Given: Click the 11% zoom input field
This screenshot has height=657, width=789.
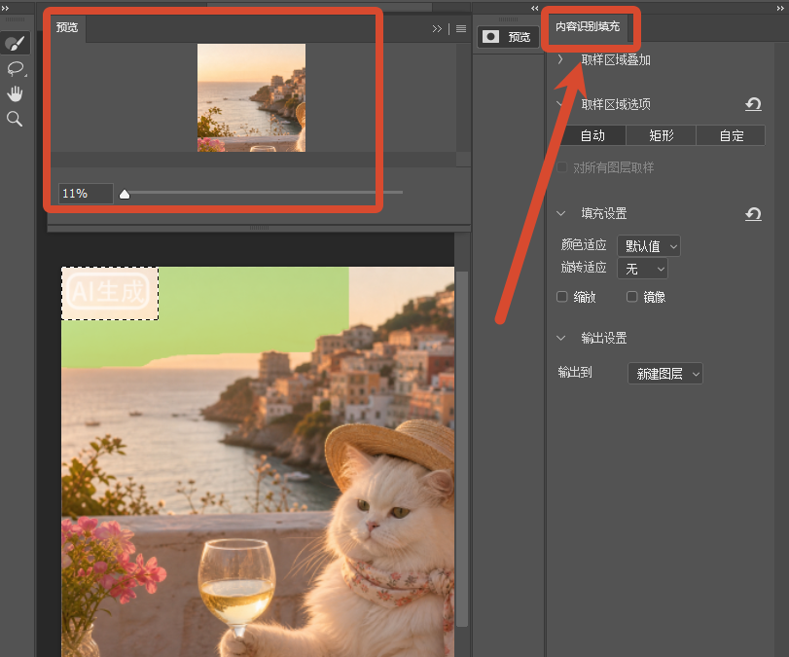Looking at the screenshot, I should coord(86,194).
